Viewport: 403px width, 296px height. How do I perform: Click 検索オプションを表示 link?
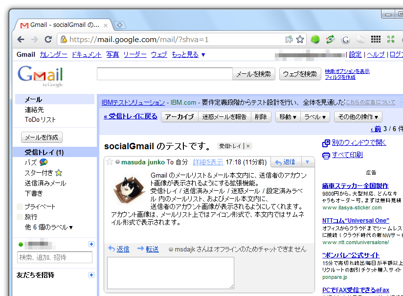(347, 71)
